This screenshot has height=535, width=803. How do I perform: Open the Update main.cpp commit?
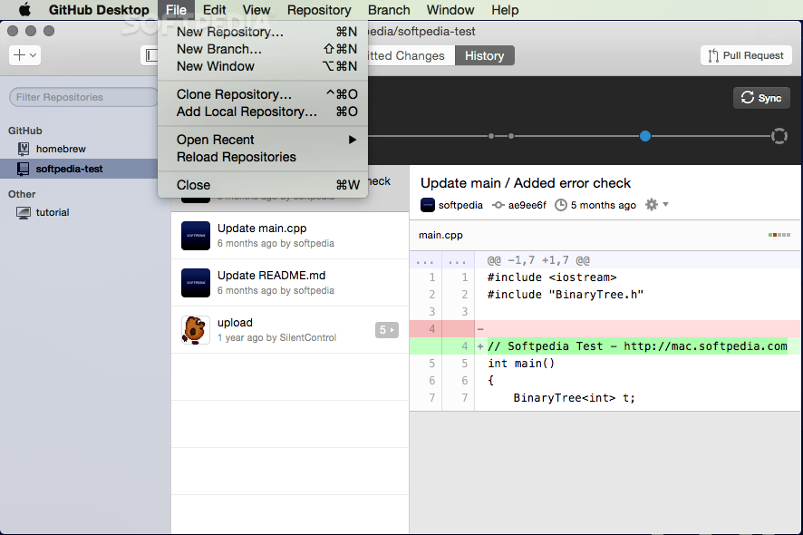pos(290,235)
